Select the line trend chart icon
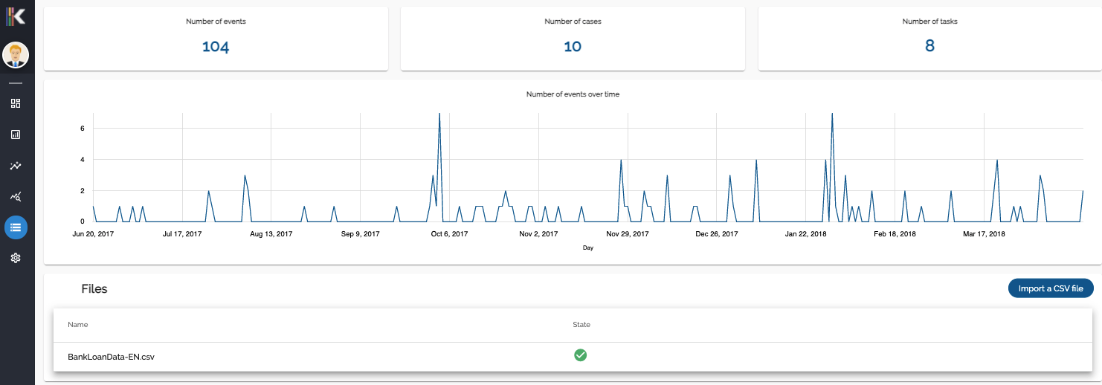 pyautogui.click(x=16, y=166)
